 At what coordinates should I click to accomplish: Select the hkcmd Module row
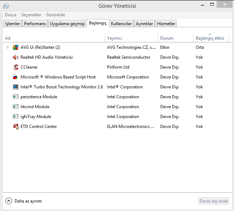coord(35,107)
